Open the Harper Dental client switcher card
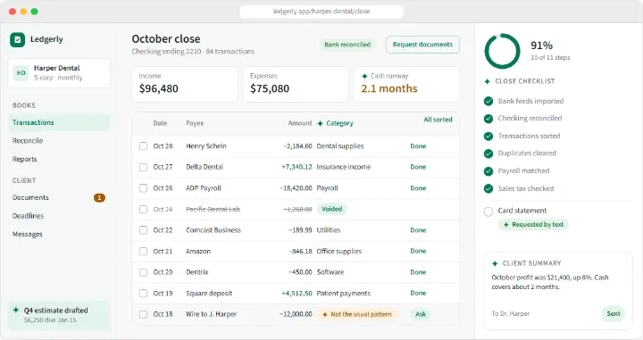 (x=59, y=73)
